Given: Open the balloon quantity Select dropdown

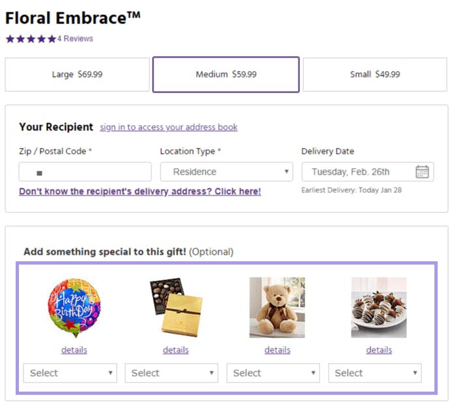Looking at the screenshot, I should [x=70, y=373].
